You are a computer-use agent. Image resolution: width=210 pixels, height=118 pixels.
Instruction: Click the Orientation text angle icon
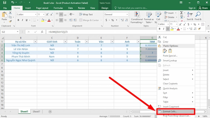[71, 14]
